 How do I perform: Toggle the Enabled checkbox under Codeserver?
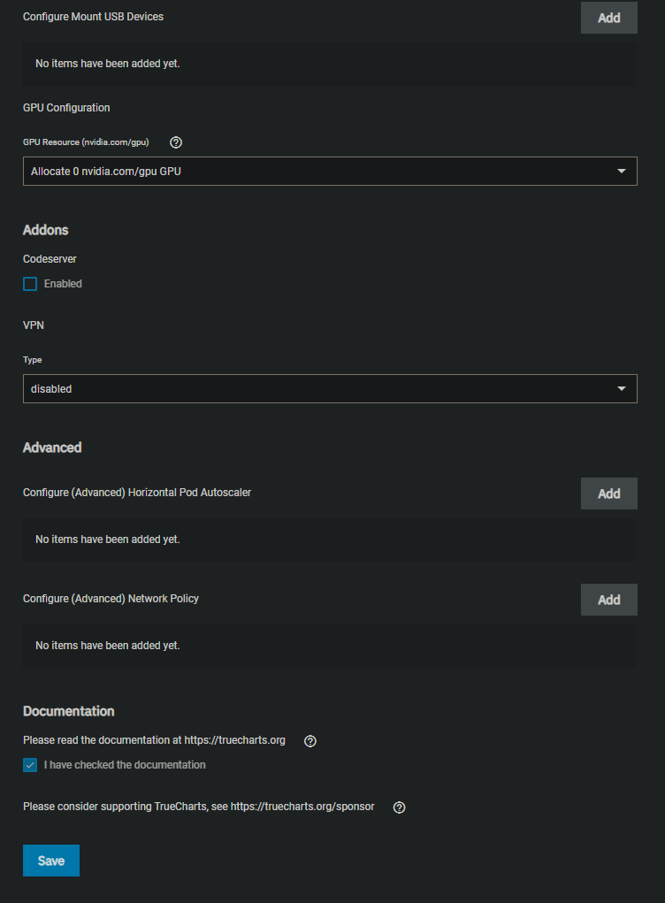[x=29, y=283]
